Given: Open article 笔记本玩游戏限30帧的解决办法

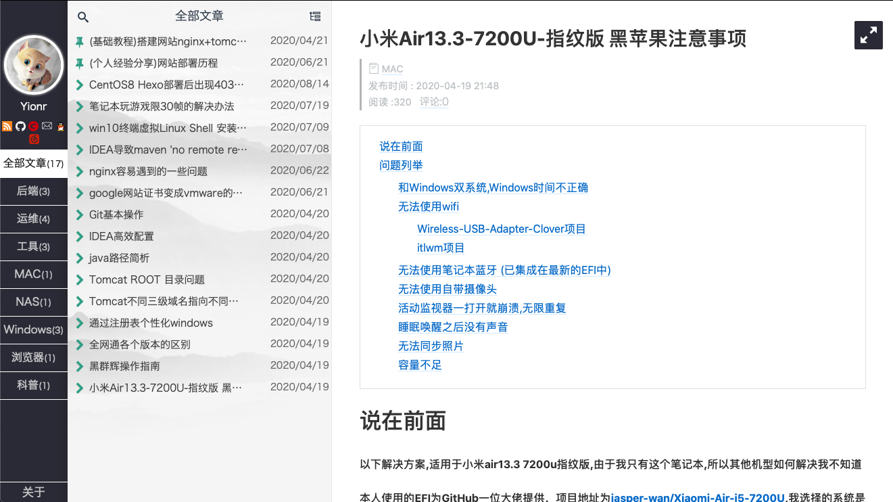Looking at the screenshot, I should pos(162,106).
